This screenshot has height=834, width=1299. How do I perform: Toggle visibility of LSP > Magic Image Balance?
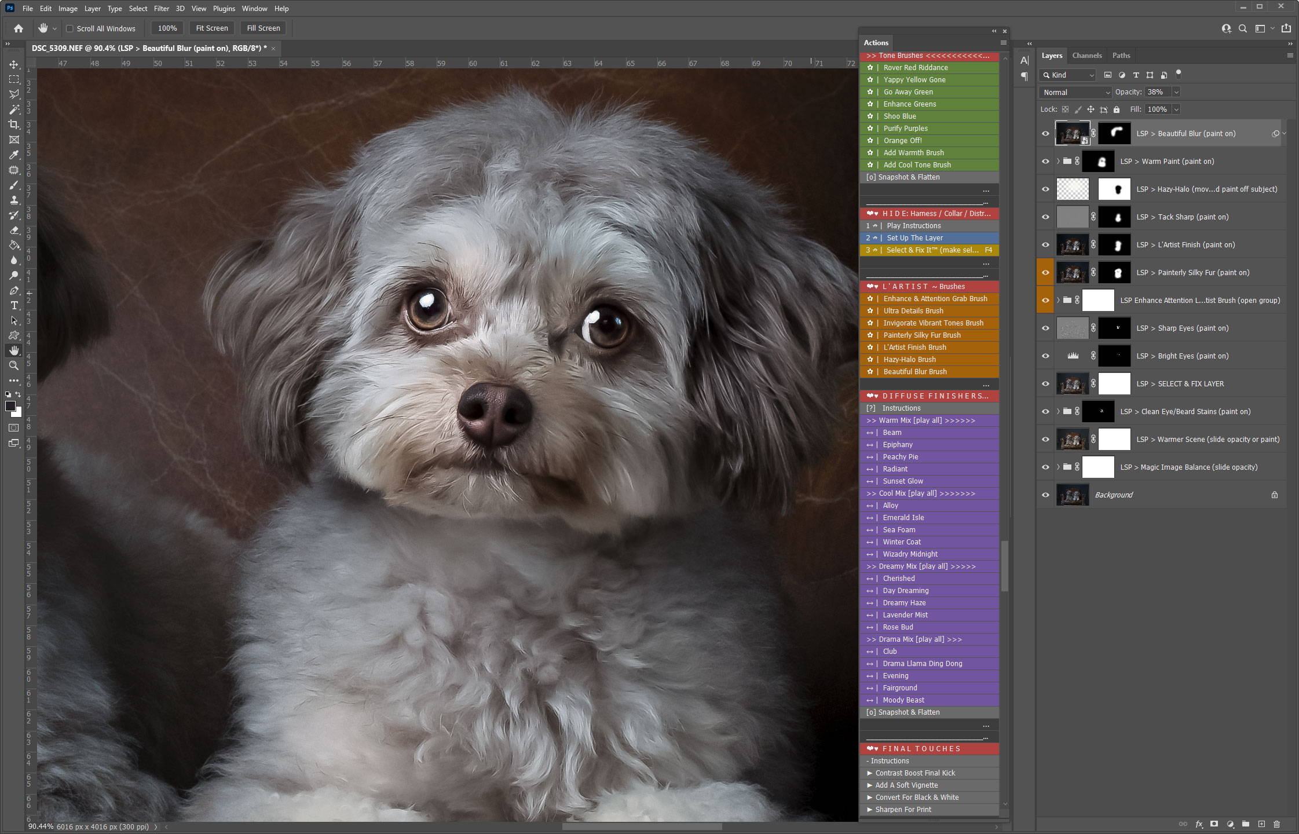coord(1045,467)
